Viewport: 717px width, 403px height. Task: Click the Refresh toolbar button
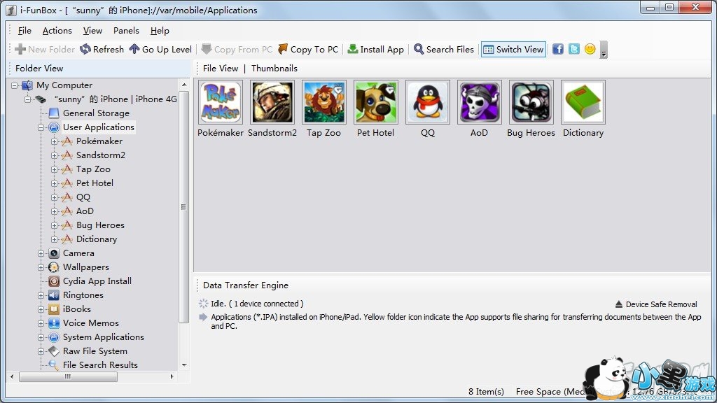click(x=102, y=49)
